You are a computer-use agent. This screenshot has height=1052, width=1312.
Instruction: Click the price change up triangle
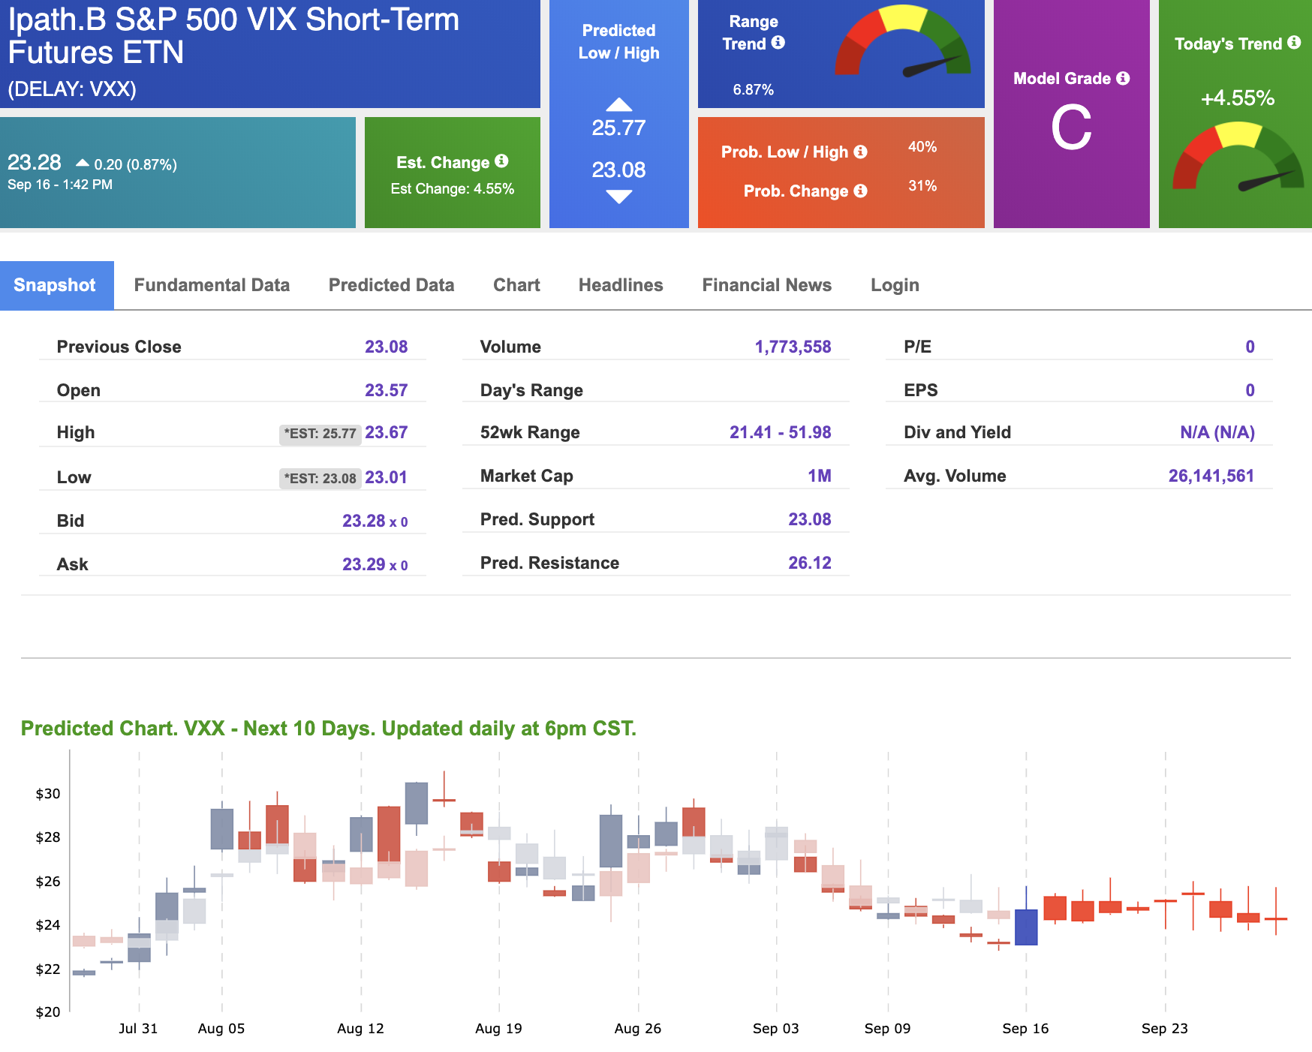click(83, 163)
